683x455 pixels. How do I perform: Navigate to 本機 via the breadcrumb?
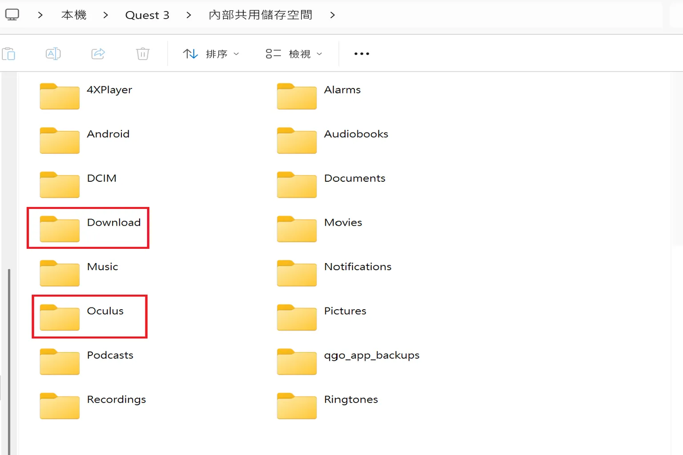coord(73,14)
